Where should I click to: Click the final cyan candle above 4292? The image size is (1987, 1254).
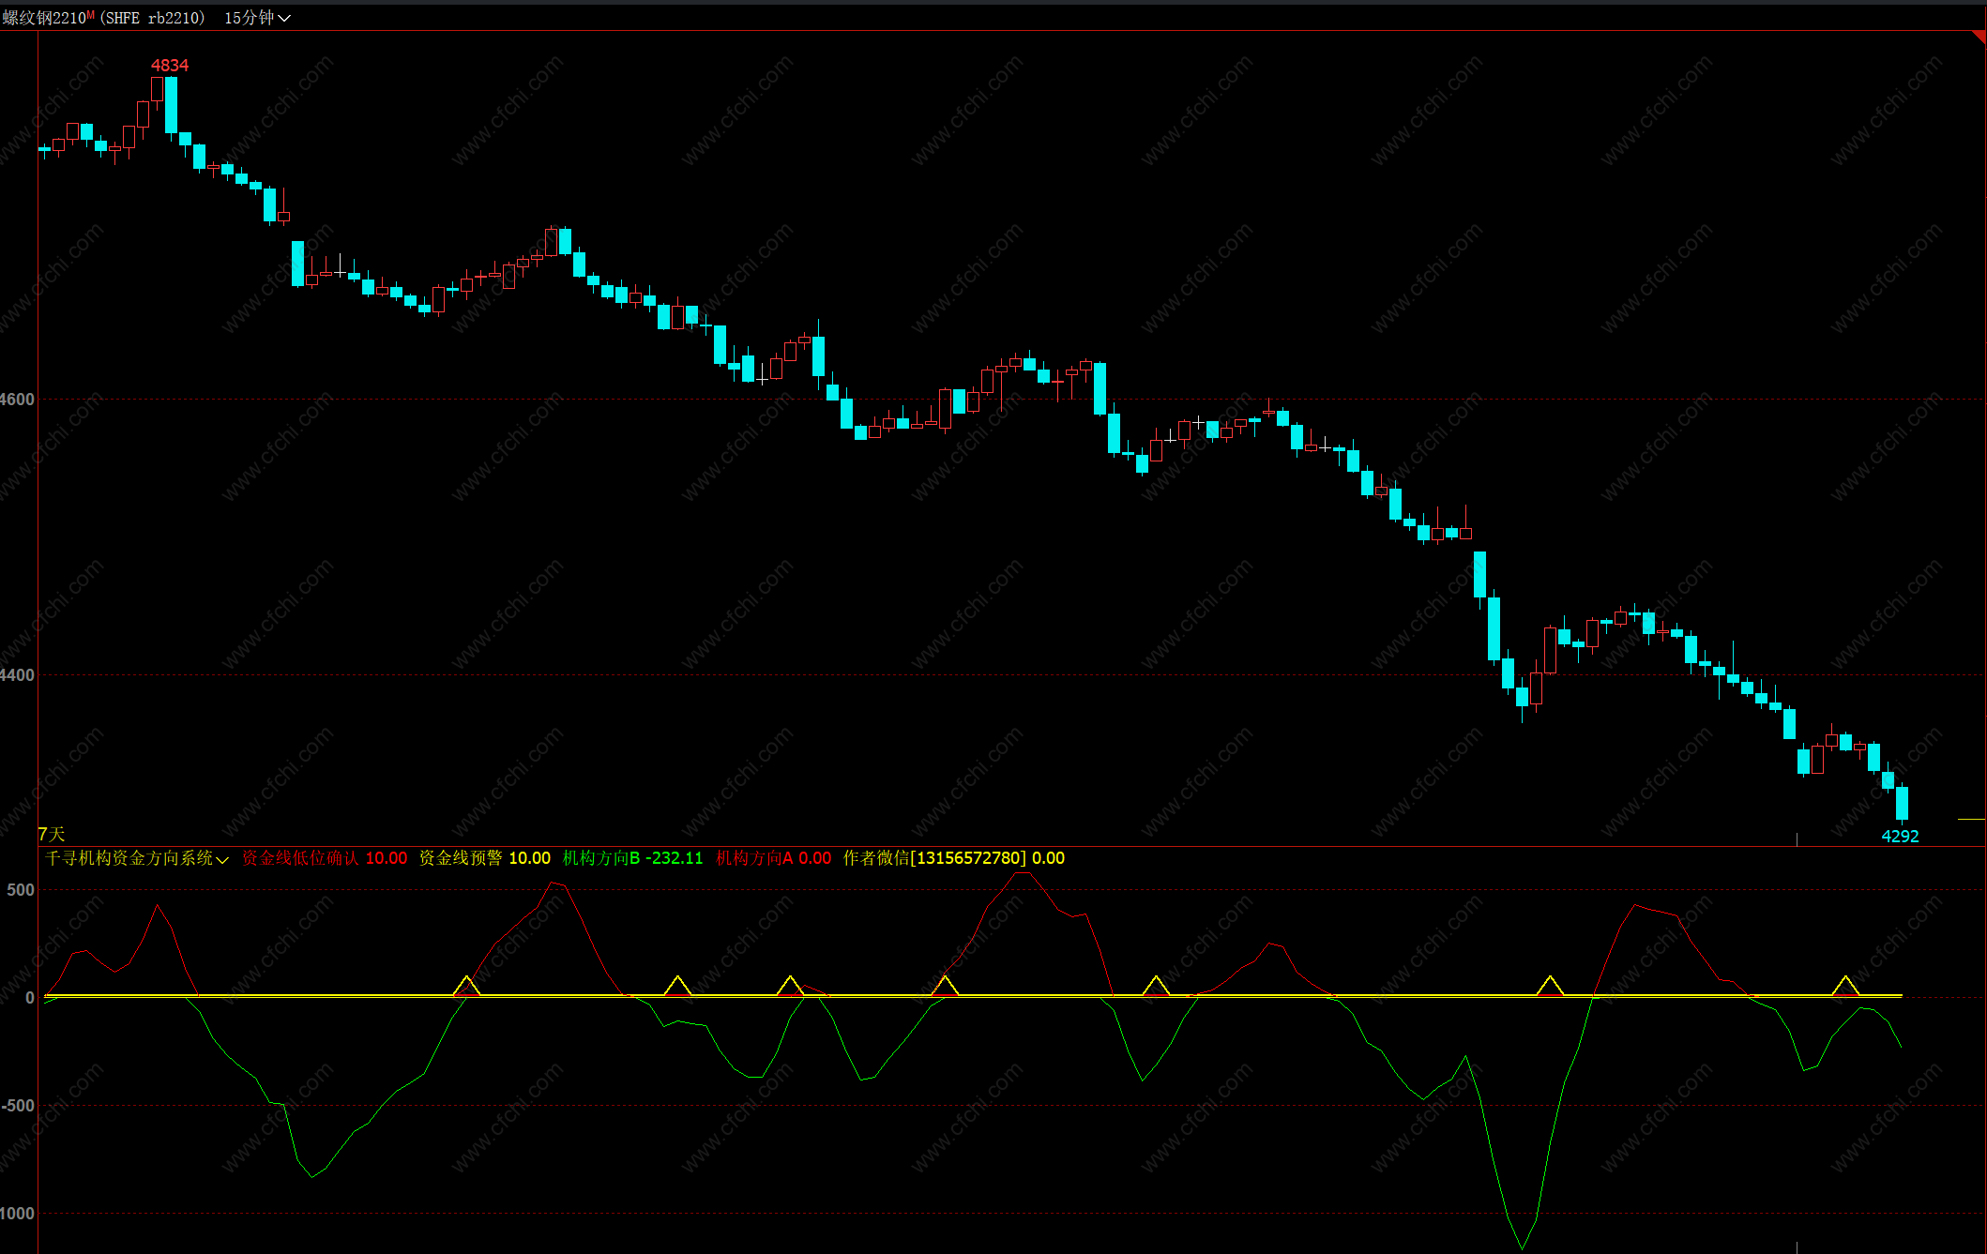[x=1902, y=803]
